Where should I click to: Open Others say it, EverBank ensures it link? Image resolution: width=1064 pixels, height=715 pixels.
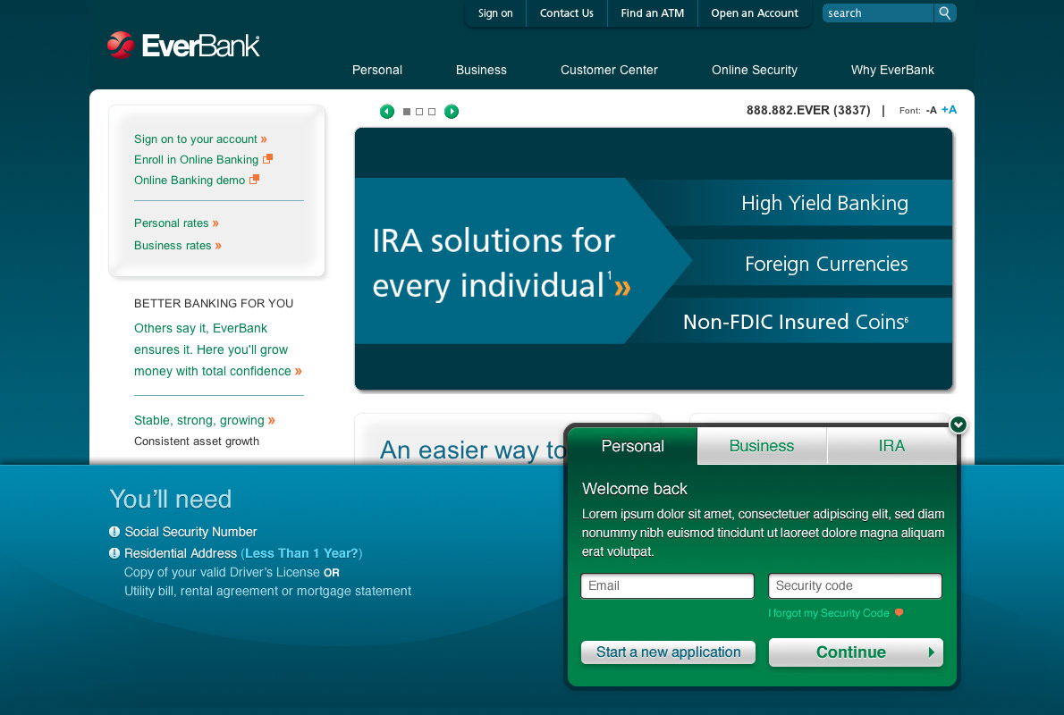[x=217, y=349]
